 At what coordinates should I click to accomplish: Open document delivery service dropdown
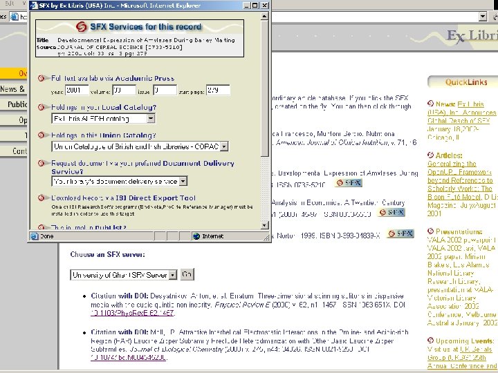click(183, 181)
